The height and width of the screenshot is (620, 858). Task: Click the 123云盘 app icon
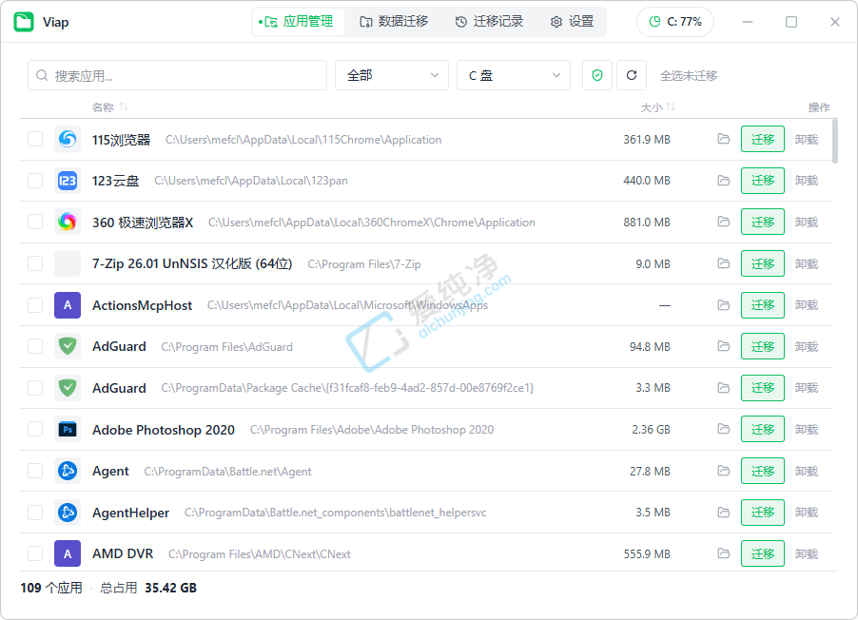click(x=68, y=181)
